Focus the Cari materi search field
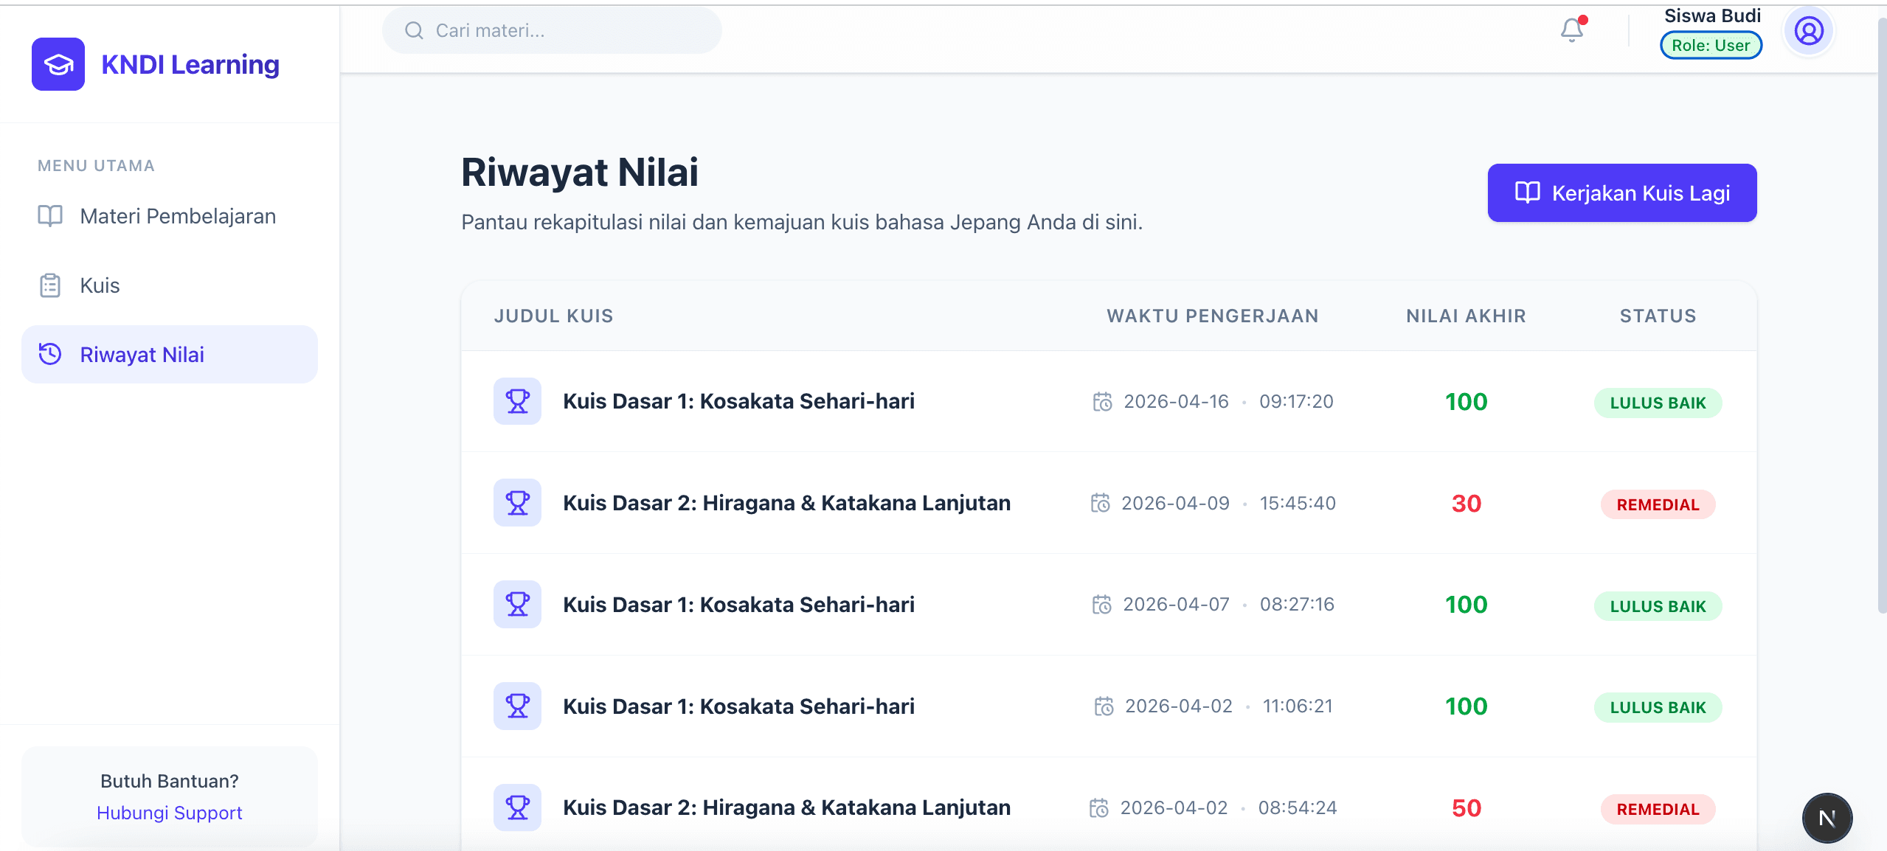 pyautogui.click(x=552, y=30)
